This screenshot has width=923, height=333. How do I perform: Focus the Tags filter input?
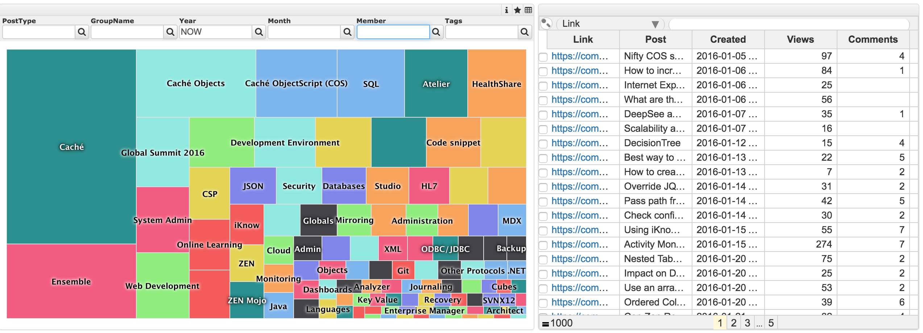481,32
